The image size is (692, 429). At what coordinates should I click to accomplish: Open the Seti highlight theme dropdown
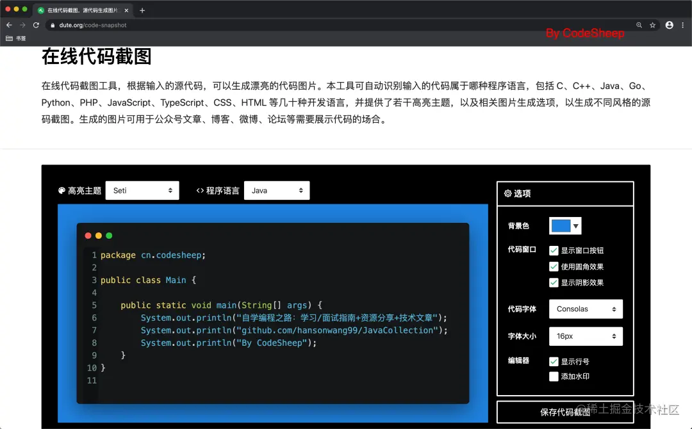pyautogui.click(x=142, y=190)
